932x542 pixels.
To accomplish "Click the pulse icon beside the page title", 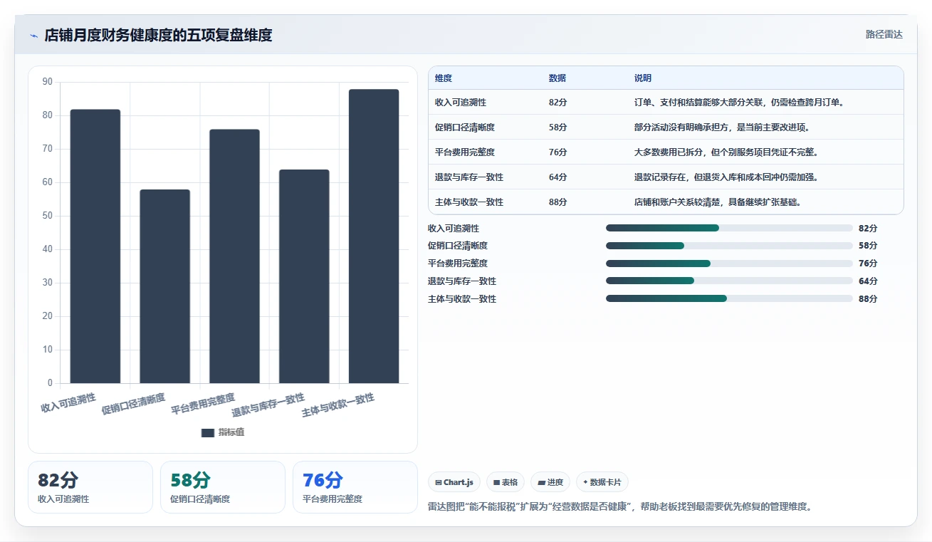I will point(33,36).
